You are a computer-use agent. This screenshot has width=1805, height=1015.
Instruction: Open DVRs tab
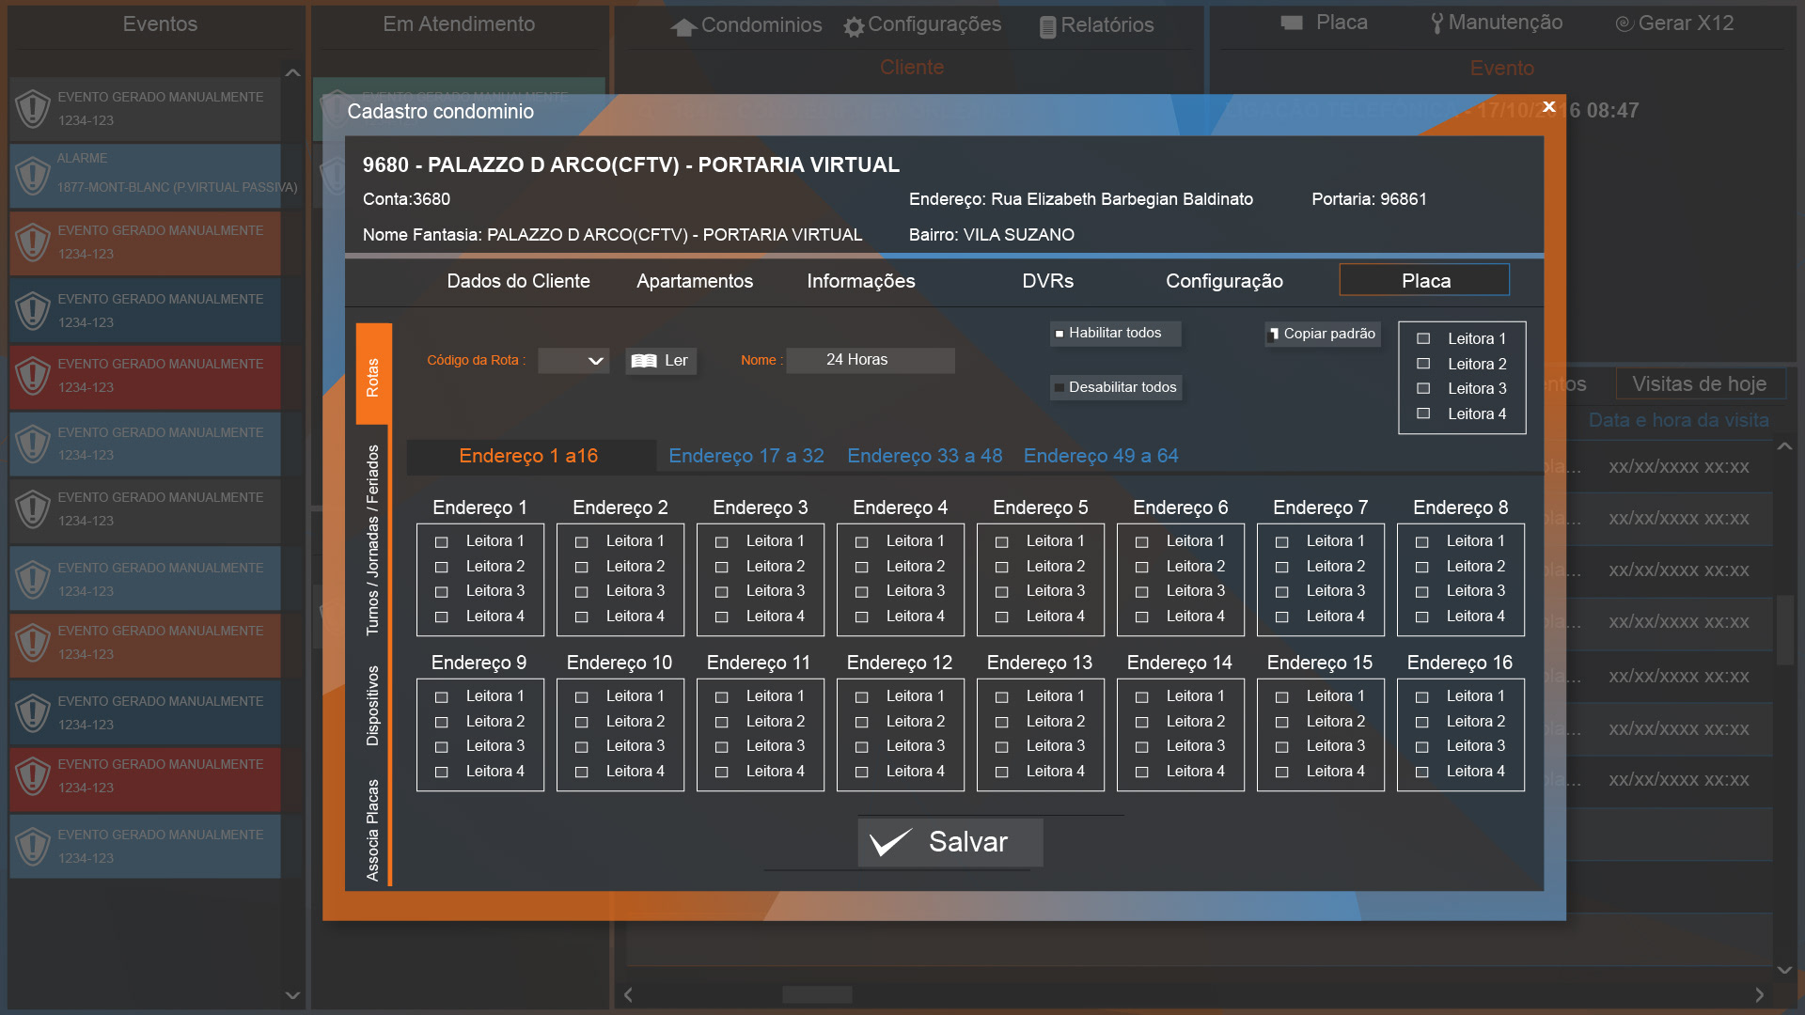click(x=1047, y=281)
